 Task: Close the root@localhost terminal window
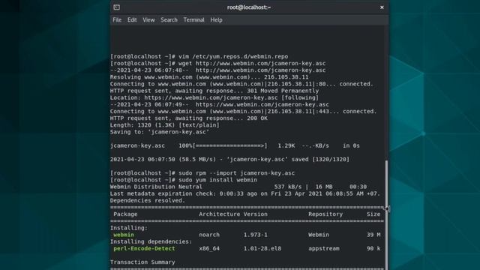382,7
